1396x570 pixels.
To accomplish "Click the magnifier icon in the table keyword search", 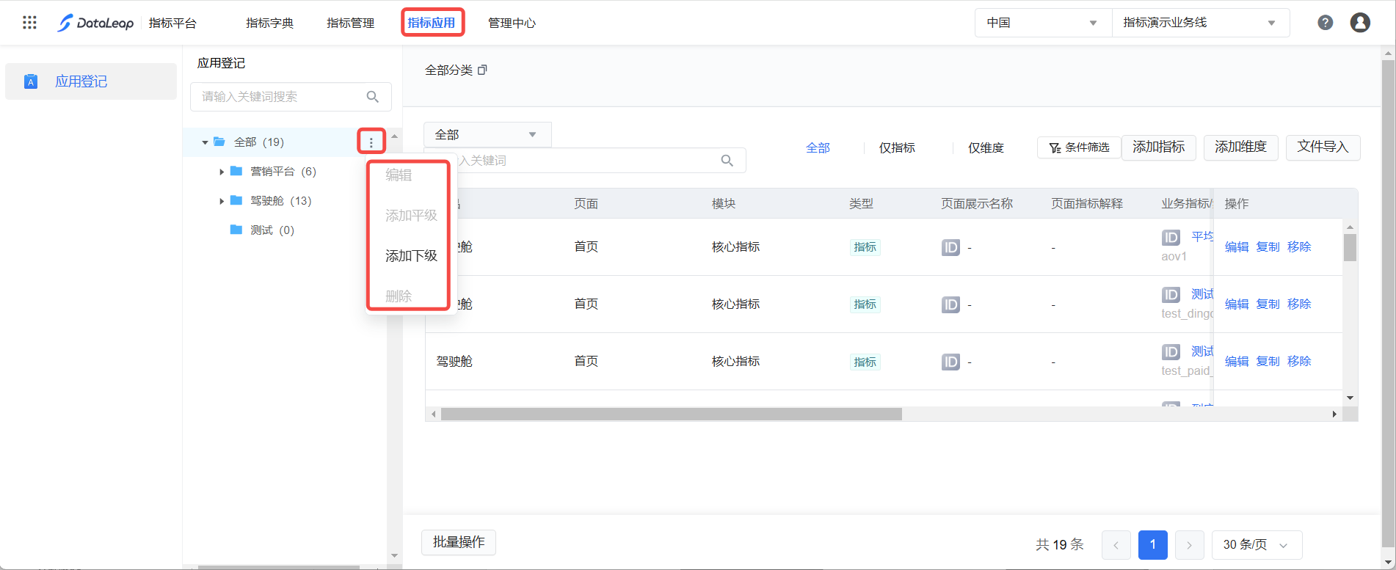I will tap(727, 161).
